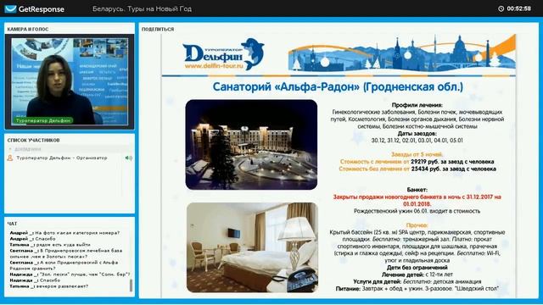Click the organizer avatar icon in participants list
The height and width of the screenshot is (305, 543).
(10, 158)
